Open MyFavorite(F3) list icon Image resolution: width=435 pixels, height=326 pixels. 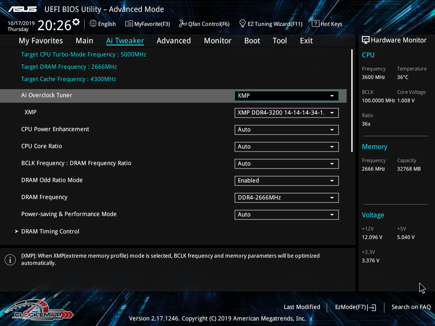point(129,24)
